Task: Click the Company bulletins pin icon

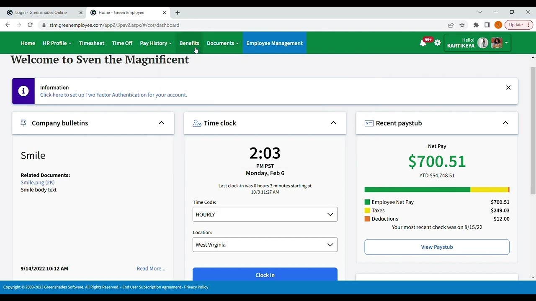Action: point(23,122)
